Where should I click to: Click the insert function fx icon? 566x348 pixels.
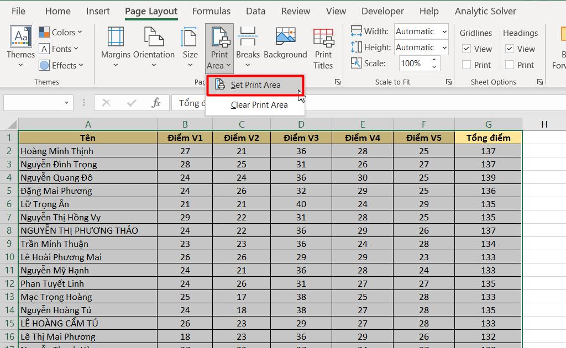[x=156, y=103]
